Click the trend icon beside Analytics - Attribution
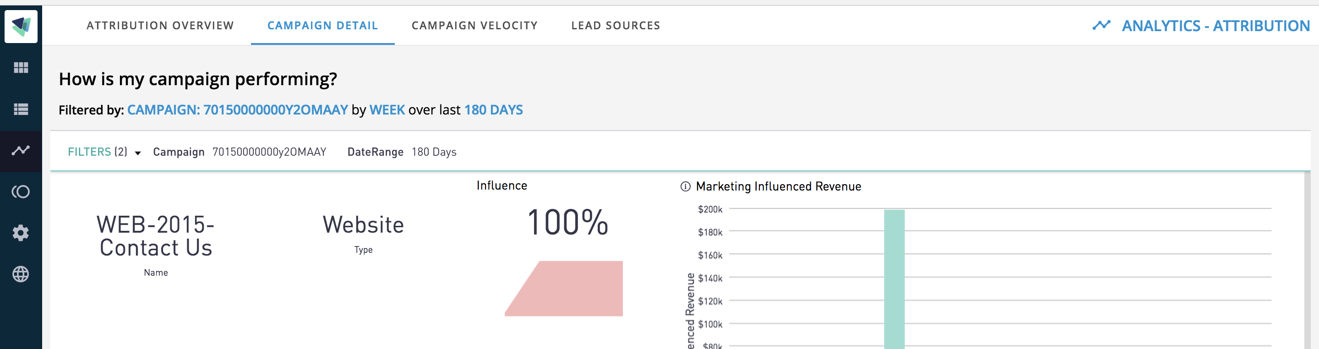Viewport: 1319px width, 349px height. pyautogui.click(x=1101, y=25)
